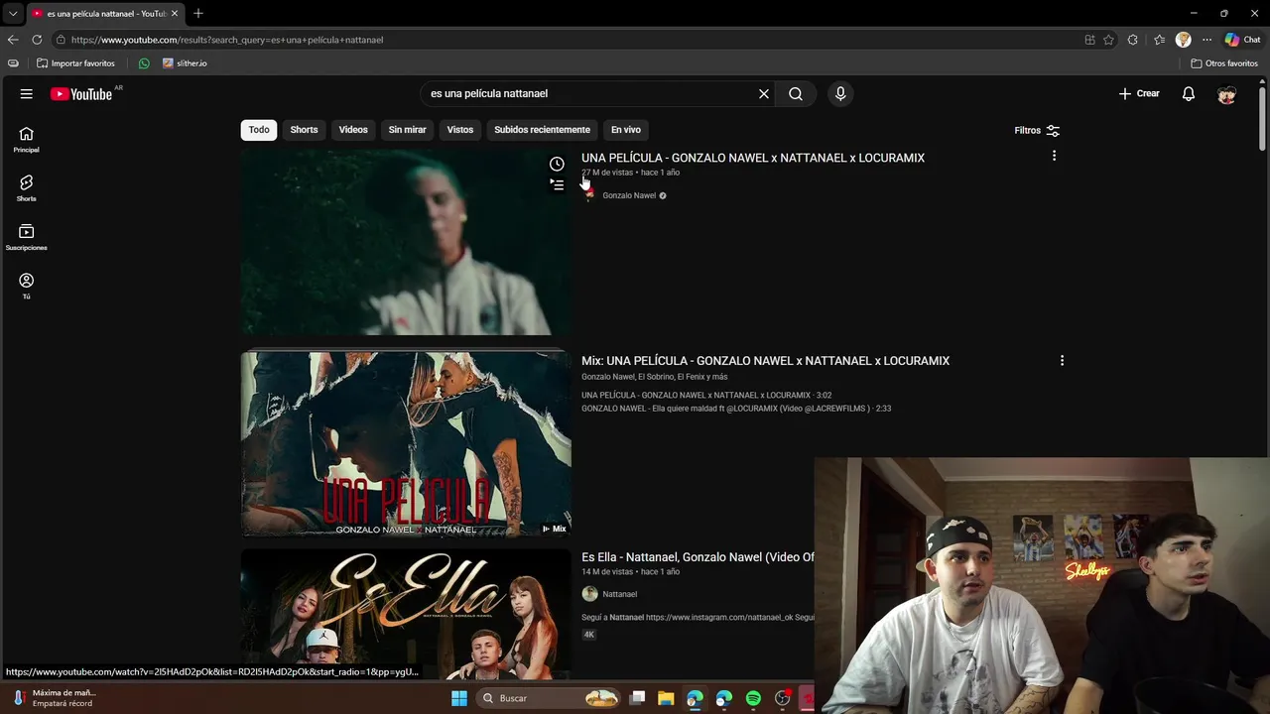
Task: Open more options for the Mix result
Action: point(1062,360)
